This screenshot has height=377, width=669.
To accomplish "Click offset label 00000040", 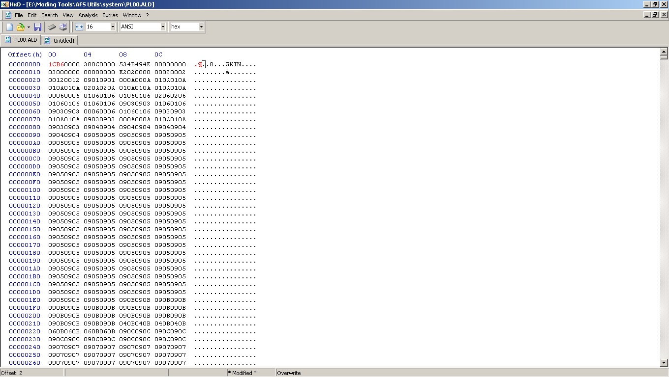I will point(25,96).
